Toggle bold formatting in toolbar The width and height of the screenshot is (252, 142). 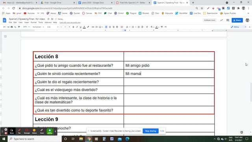click(73, 27)
